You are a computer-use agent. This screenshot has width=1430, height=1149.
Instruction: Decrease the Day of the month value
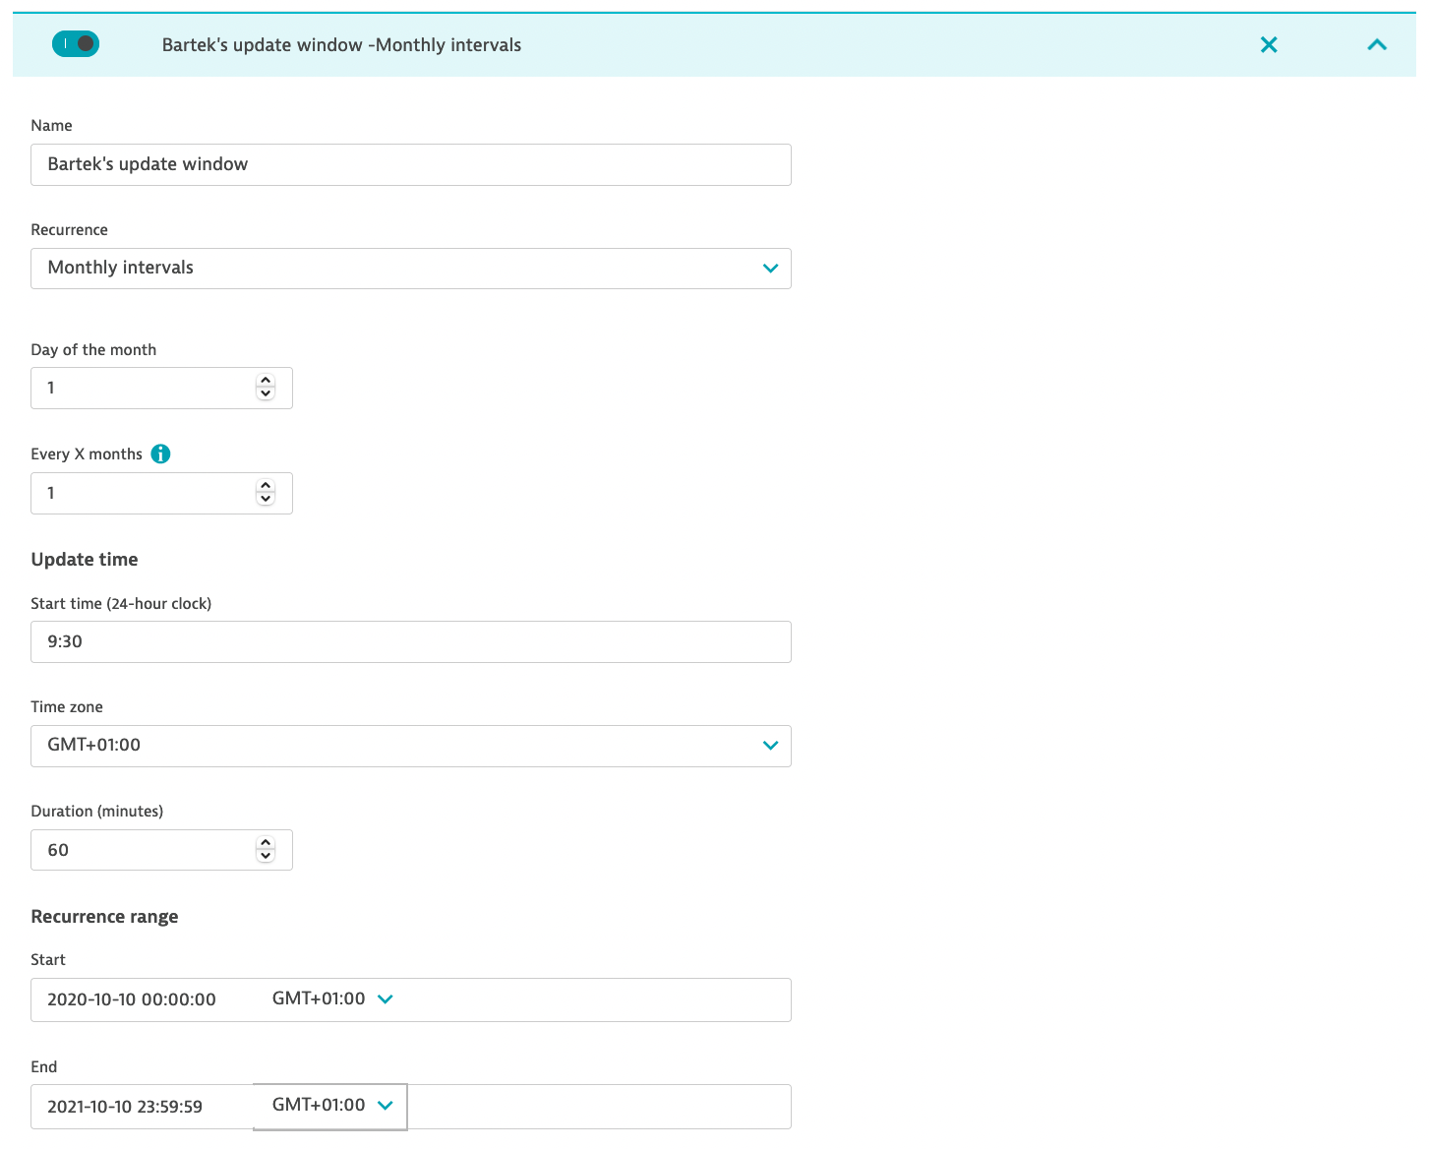[x=266, y=394]
